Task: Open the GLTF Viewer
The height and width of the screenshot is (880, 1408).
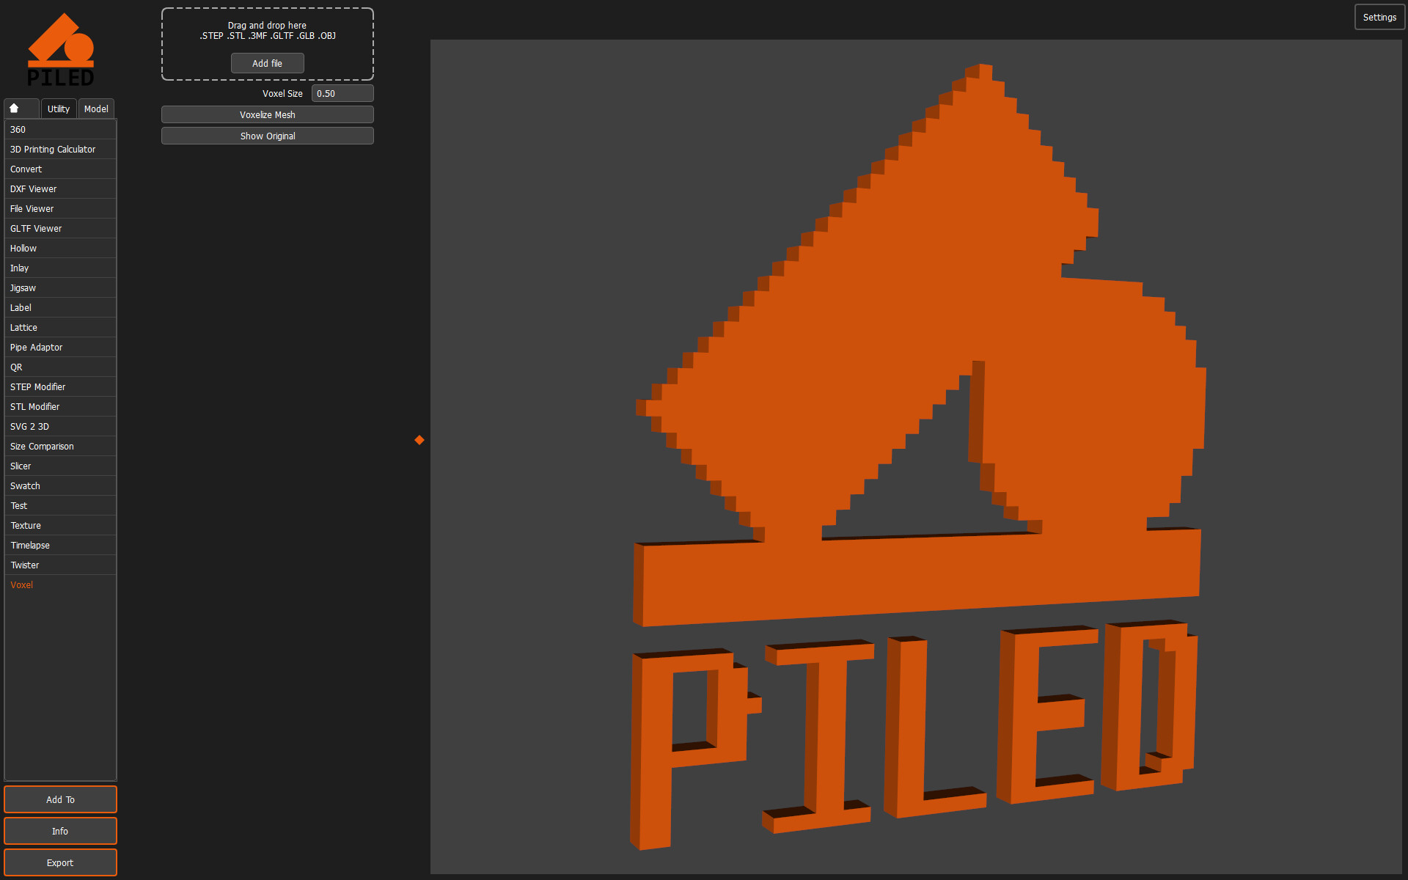Action: coord(60,229)
